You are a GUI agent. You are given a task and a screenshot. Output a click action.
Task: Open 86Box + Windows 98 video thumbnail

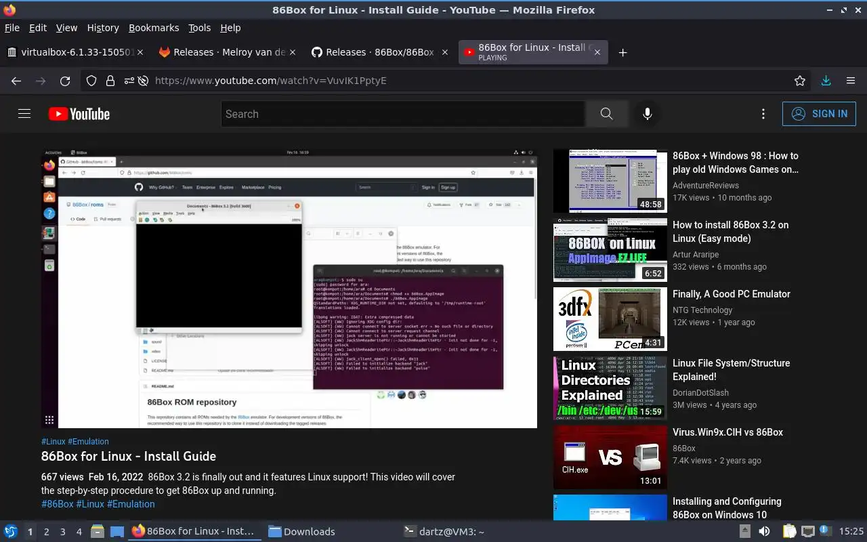pyautogui.click(x=610, y=181)
